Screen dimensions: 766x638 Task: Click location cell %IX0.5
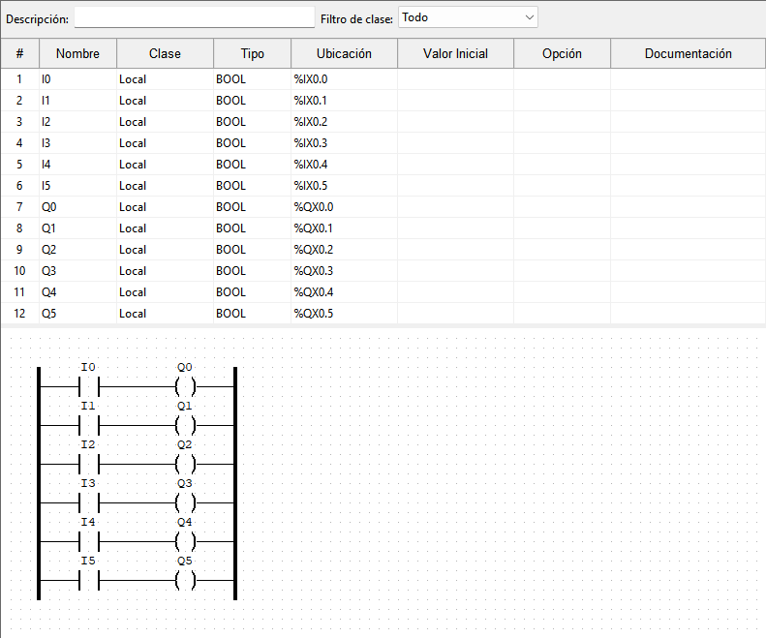344,186
